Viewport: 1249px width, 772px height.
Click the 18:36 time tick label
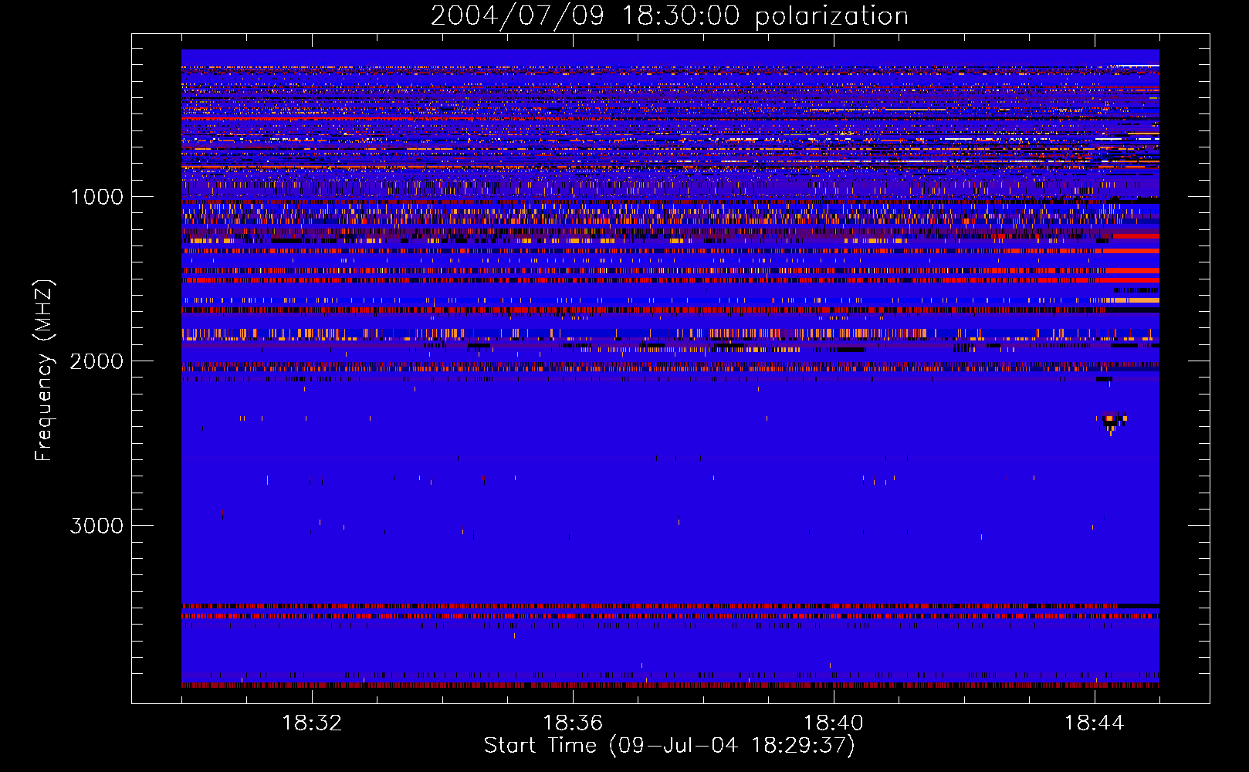[573, 723]
